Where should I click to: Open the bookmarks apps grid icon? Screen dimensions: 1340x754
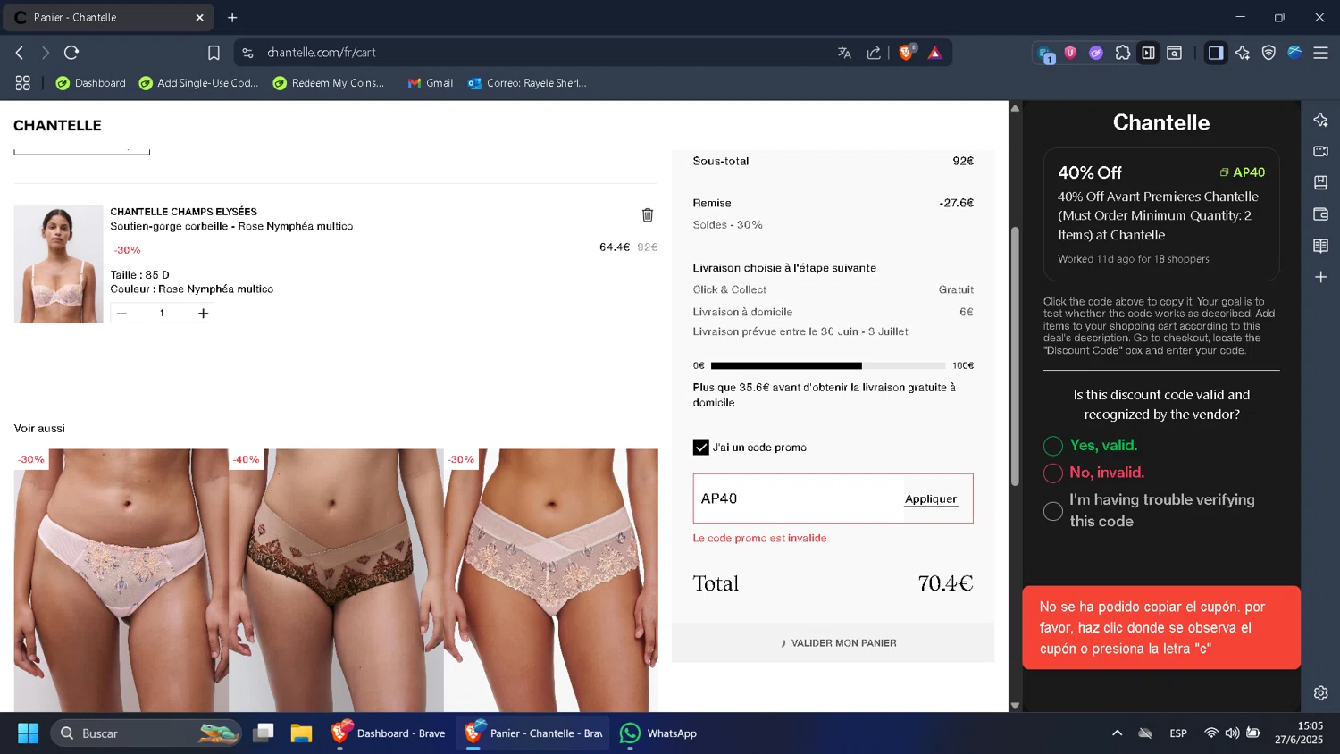[23, 83]
